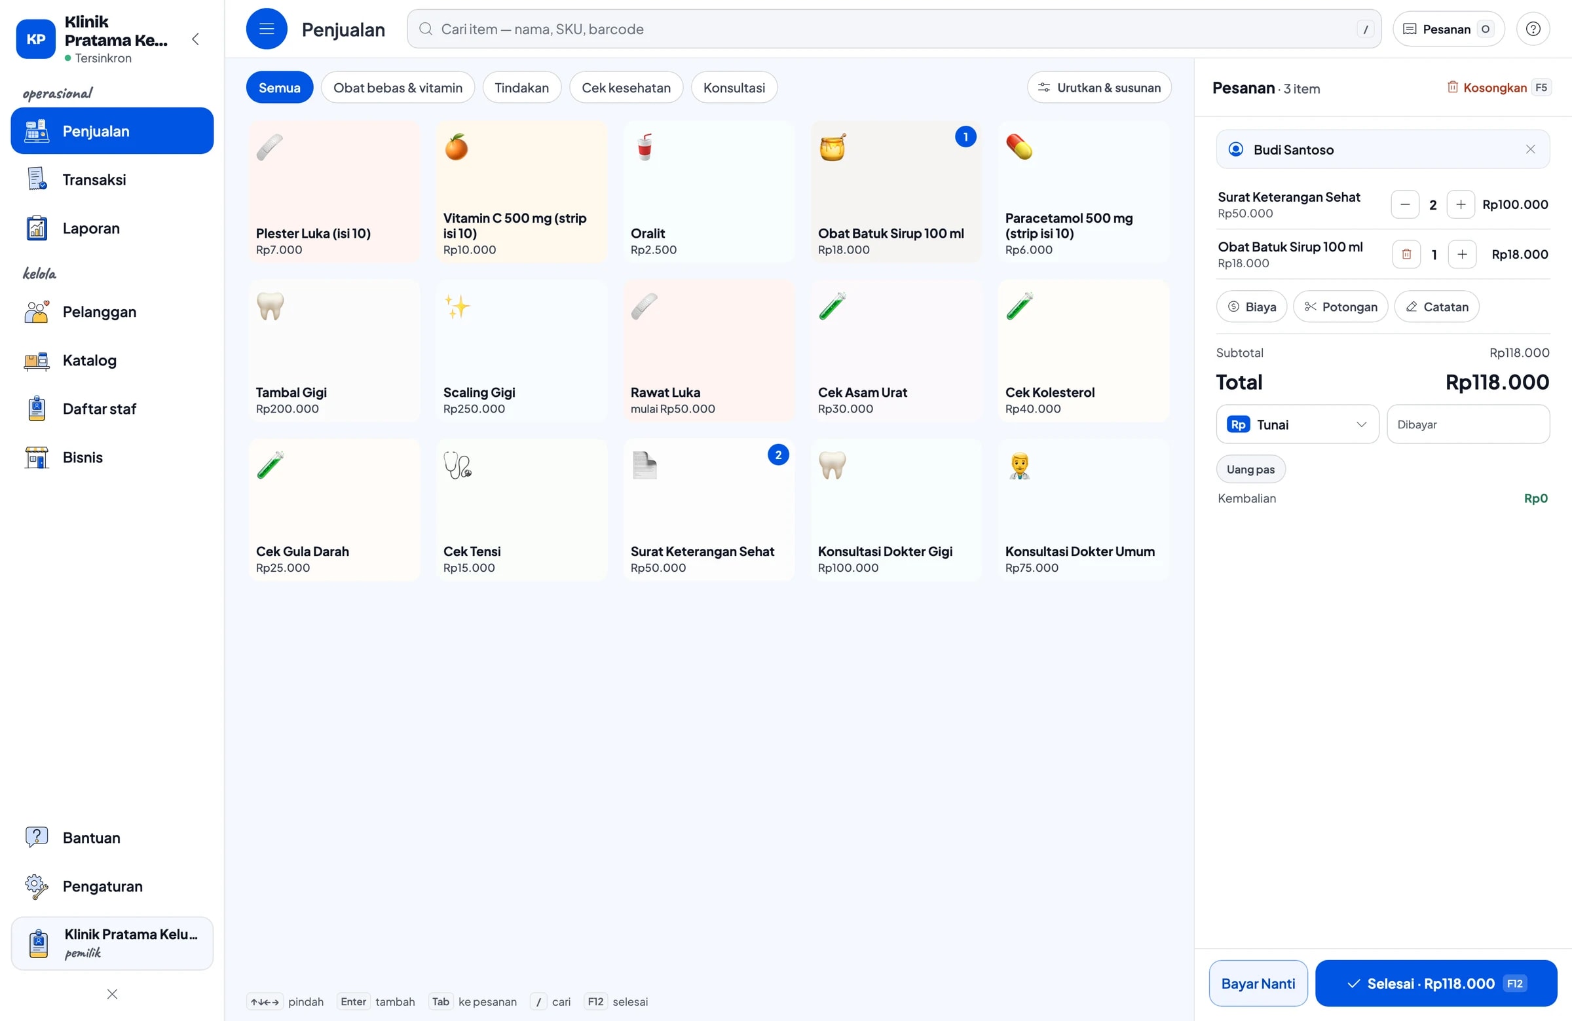Increase Obat Batuk Sirup quantity
The width and height of the screenshot is (1572, 1021).
1462,254
